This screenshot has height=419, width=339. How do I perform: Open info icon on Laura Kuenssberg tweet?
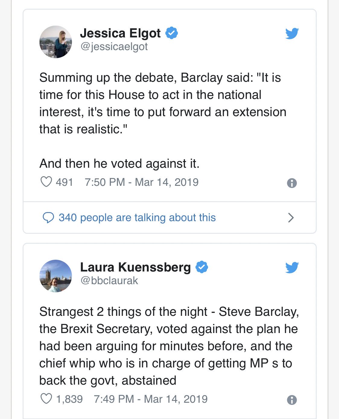(x=292, y=400)
